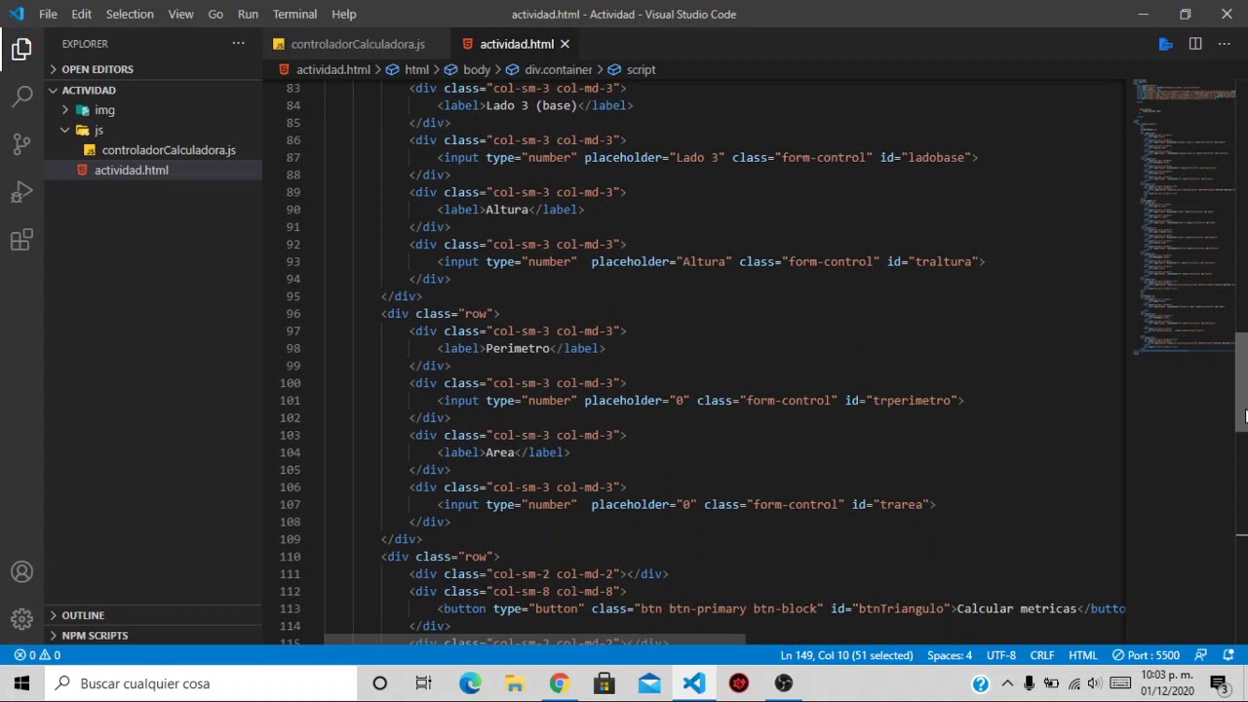
Task: Open Cortana circle on the taskbar
Action: (x=380, y=683)
